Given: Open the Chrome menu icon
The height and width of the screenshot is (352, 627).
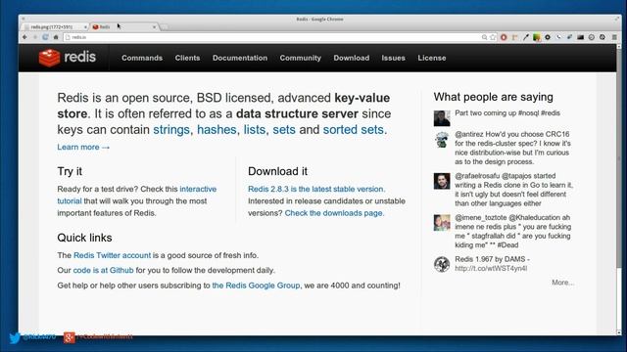Looking at the screenshot, I should tap(614, 37).
